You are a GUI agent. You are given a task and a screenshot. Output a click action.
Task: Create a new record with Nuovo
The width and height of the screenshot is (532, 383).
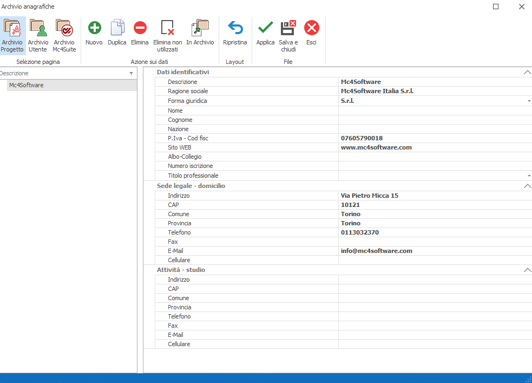94,33
